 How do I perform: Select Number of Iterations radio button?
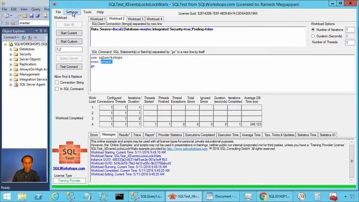pos(313,30)
